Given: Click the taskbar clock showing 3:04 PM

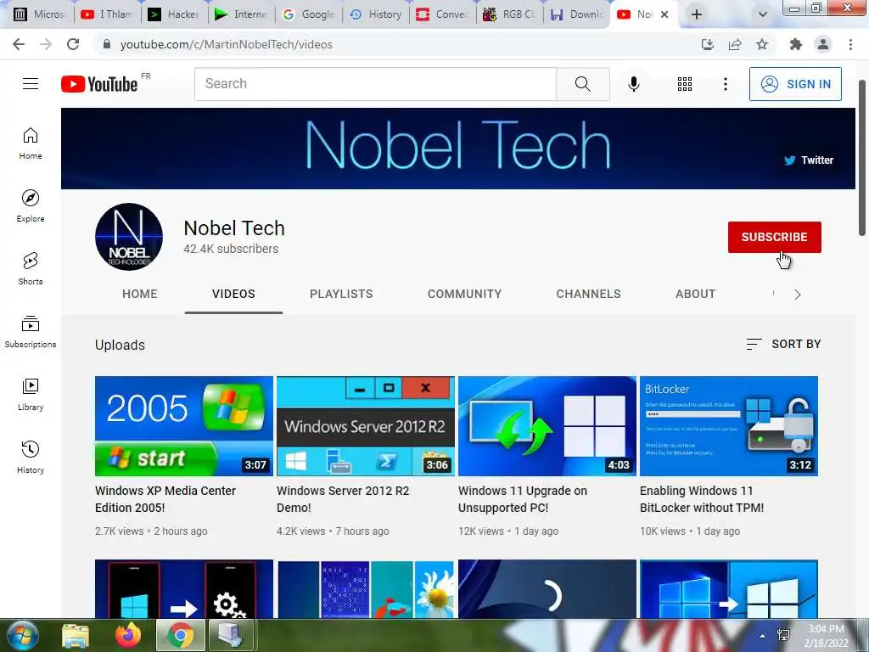Looking at the screenshot, I should pos(826,636).
